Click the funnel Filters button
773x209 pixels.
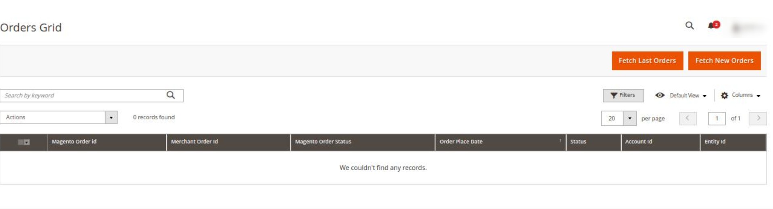623,95
